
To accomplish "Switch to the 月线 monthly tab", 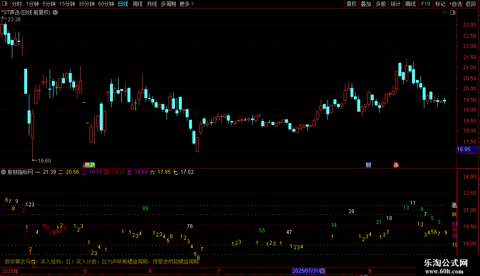I will (x=152, y=4).
